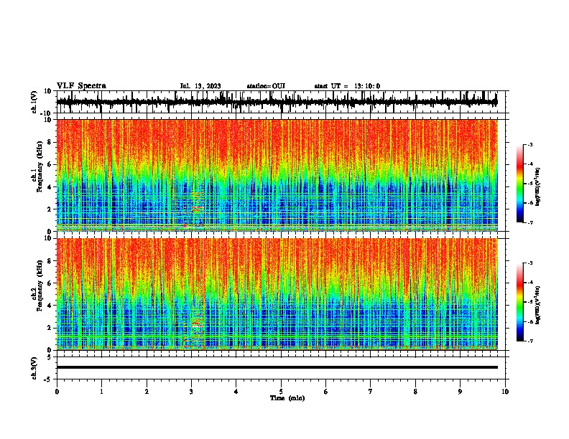Click the ch.3(V) bottom panel axis label
Image resolution: width=569 pixels, height=439 pixels.
[34, 368]
